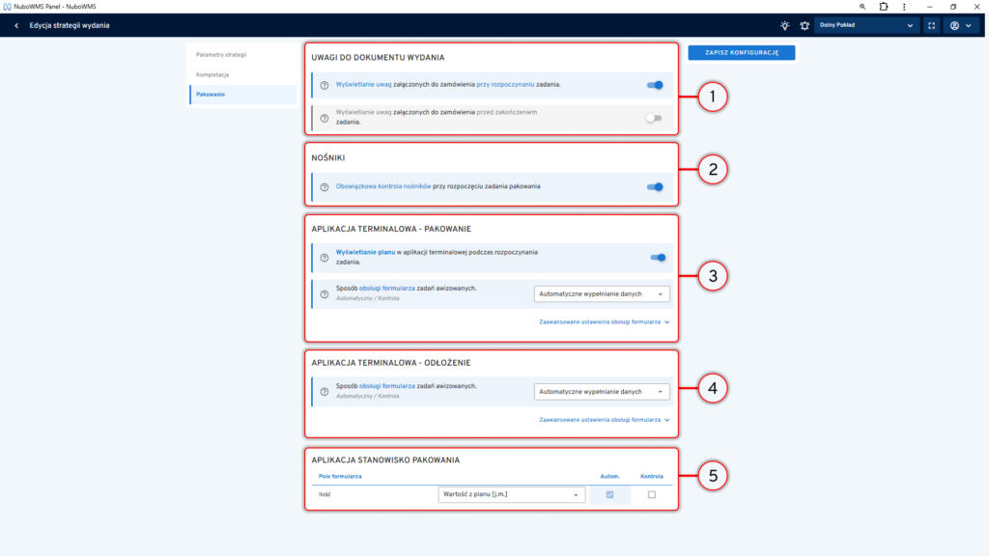Enable showing notes before task completion toggle
The height and width of the screenshot is (556, 989).
coord(655,118)
